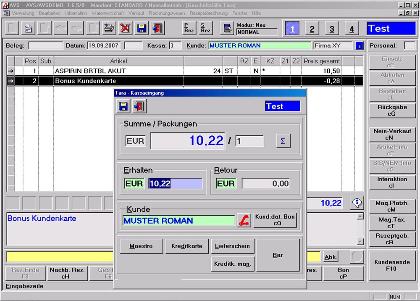Click the round info bubble icon beside the total
Screen dimensions: 420x301
357,203
